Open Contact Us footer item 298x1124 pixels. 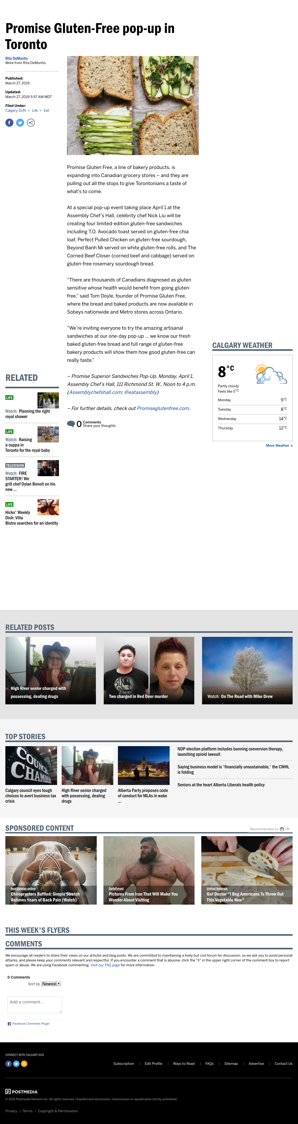pyautogui.click(x=284, y=1063)
